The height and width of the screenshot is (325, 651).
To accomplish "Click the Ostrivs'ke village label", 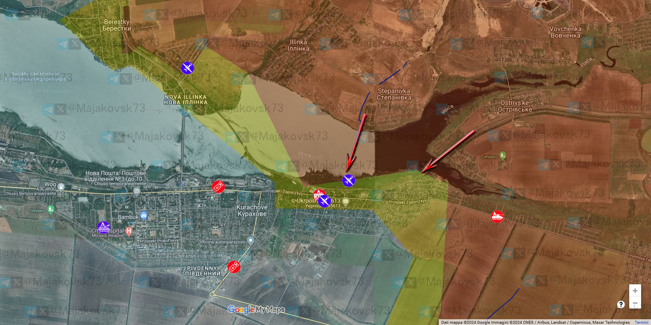I will point(515,106).
